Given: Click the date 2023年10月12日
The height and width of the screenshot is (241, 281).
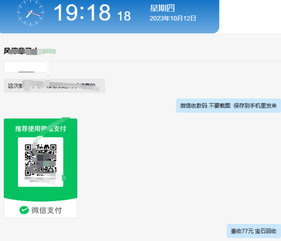Looking at the screenshot, I should tap(173, 18).
